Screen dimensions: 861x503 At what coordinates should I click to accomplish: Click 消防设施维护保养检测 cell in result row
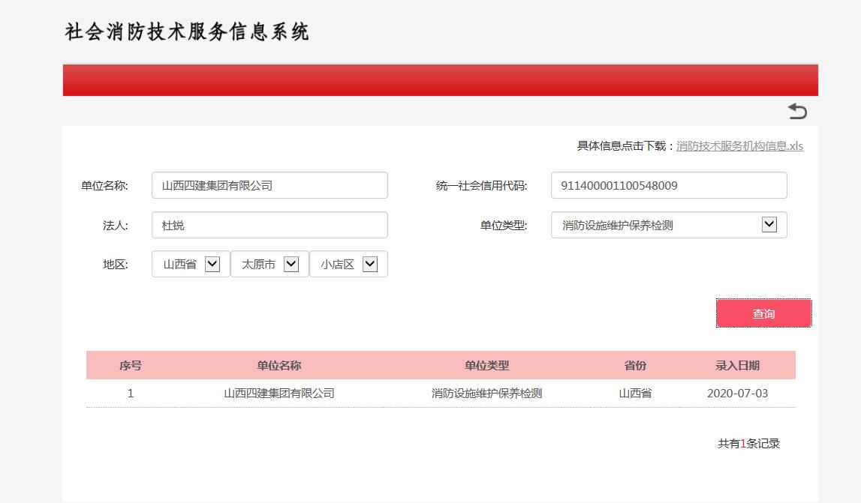(486, 393)
